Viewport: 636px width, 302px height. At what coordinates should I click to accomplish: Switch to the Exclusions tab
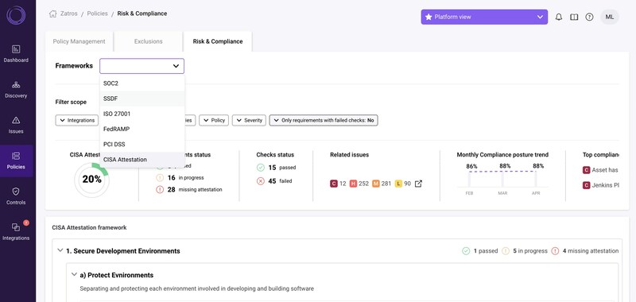click(x=149, y=41)
